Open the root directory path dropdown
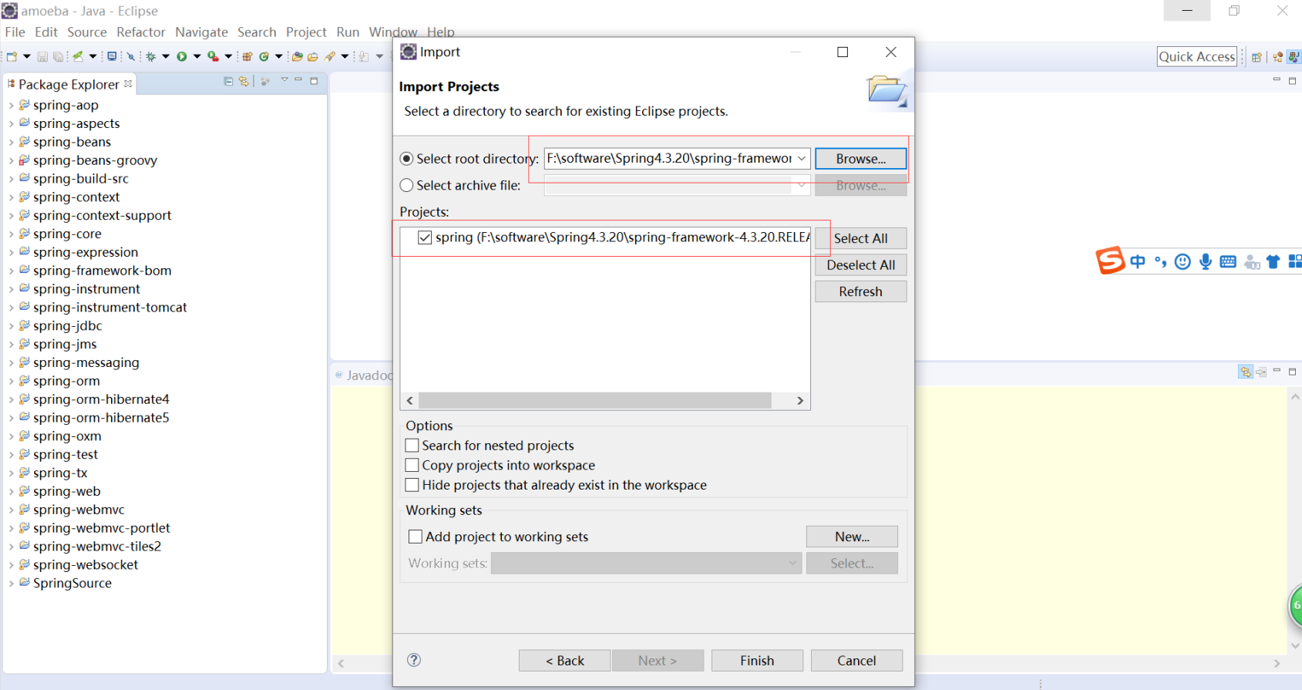 [x=802, y=158]
